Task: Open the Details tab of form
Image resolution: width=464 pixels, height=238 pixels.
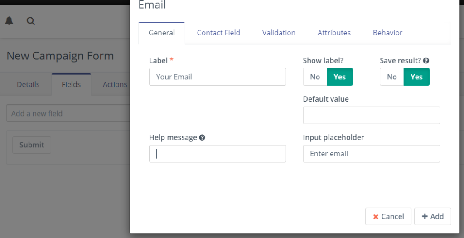Action: [28, 85]
